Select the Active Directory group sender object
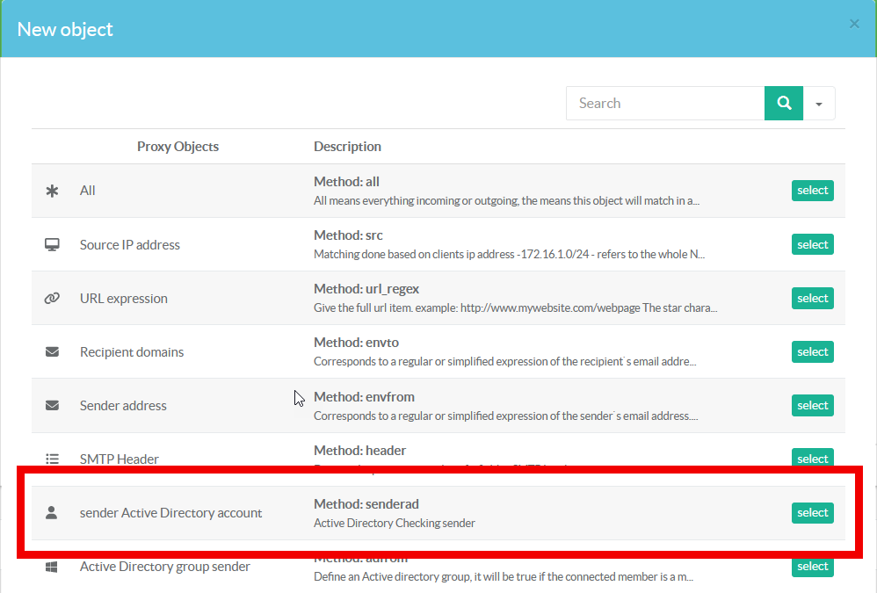877x593 pixels. point(812,567)
